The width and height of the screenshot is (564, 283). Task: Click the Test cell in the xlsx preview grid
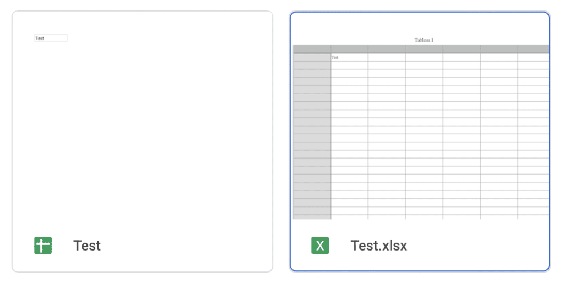[x=349, y=57]
